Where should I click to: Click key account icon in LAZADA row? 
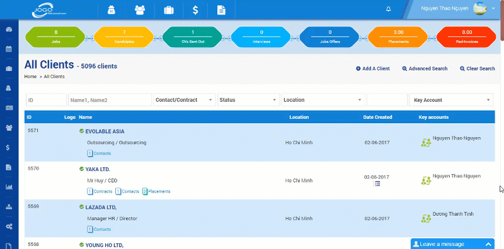pos(426,219)
